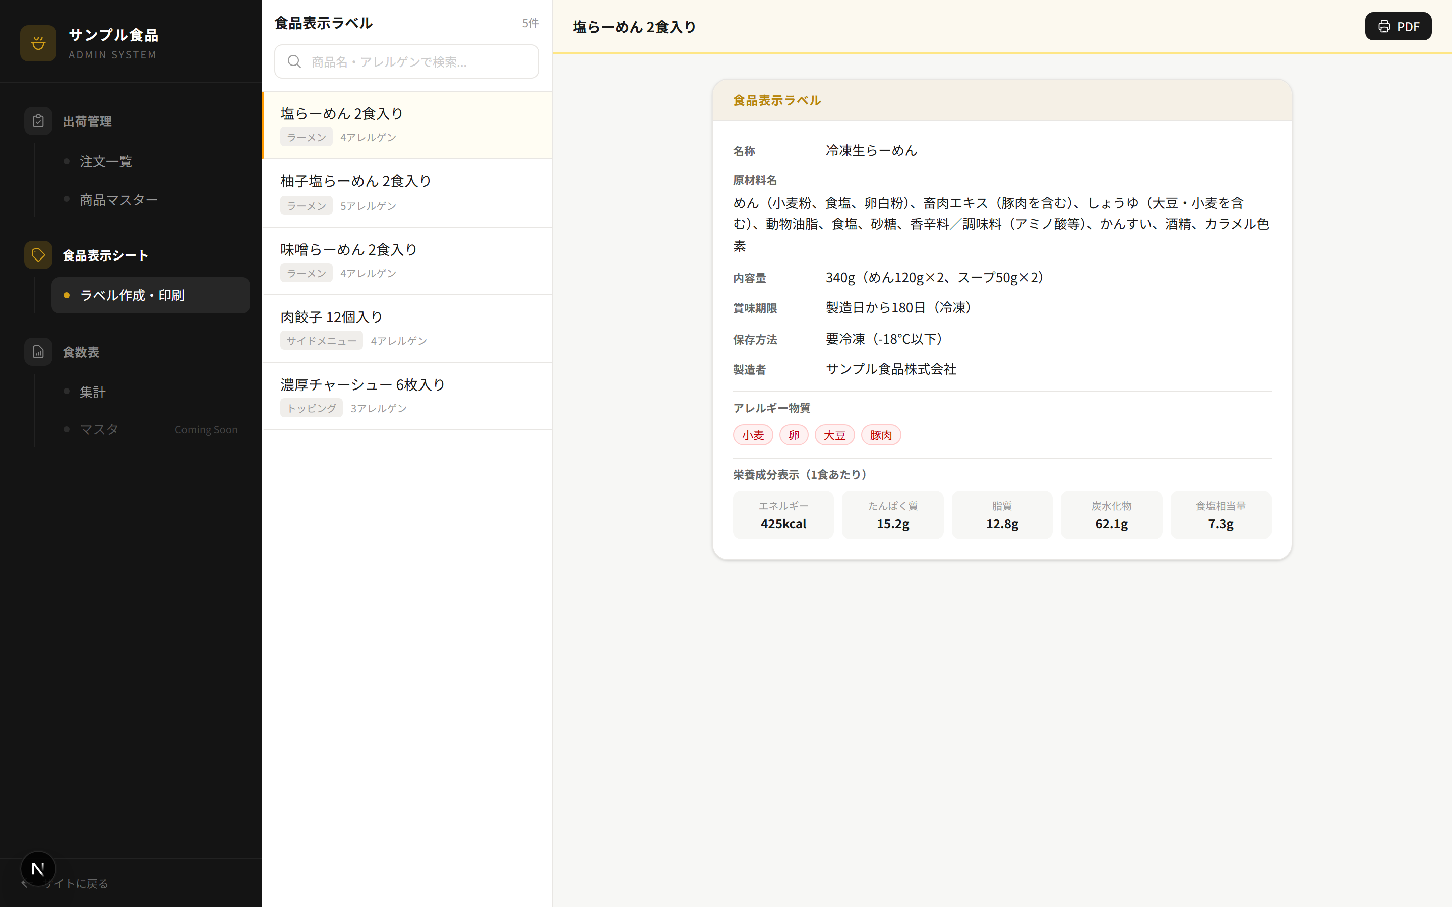Click the 出荷管理 section heading

[87, 121]
